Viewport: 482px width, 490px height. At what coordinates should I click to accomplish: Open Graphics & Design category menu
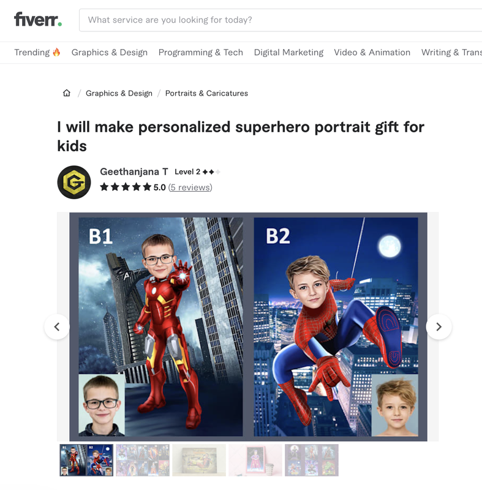[110, 52]
